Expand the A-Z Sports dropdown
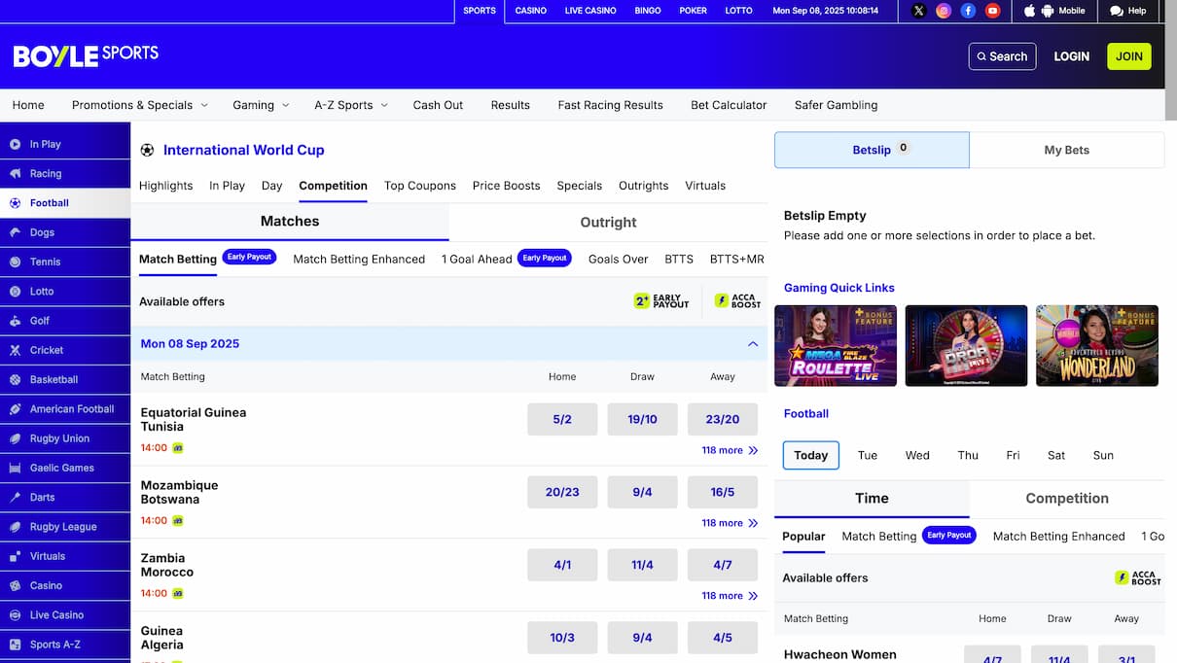The height and width of the screenshot is (663, 1177). [351, 105]
